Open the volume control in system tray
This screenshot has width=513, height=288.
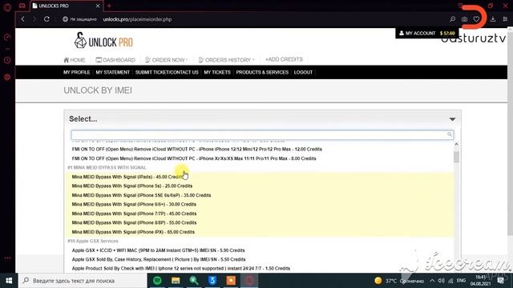coord(442,281)
